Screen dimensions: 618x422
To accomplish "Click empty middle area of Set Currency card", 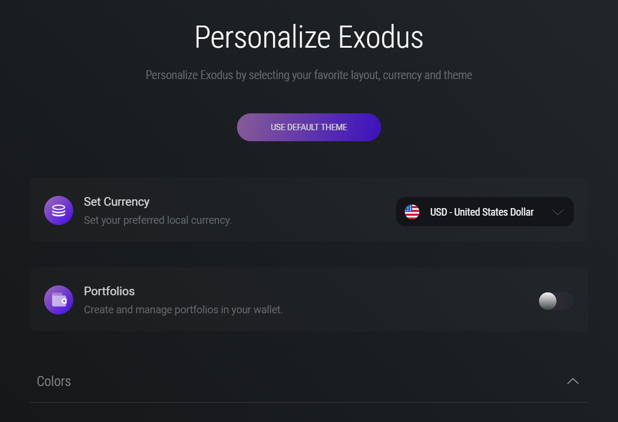I will point(314,210).
